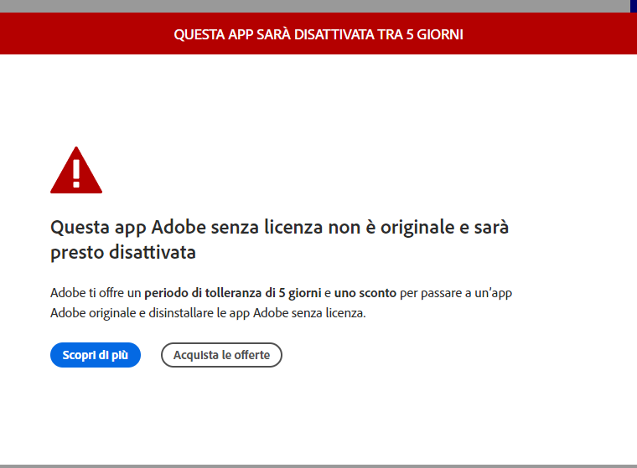
Task: Click the gray strip above the red banner
Action: pos(315,6)
